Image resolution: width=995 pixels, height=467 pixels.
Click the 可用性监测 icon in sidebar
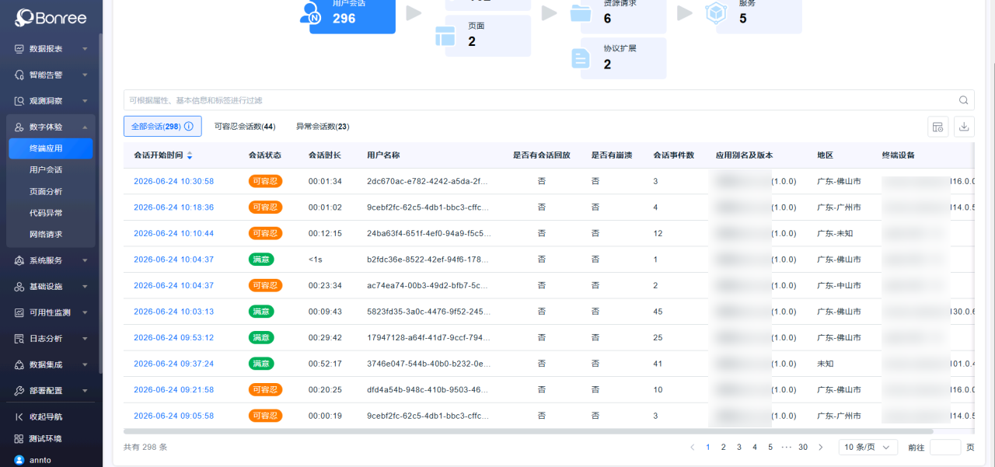19,312
